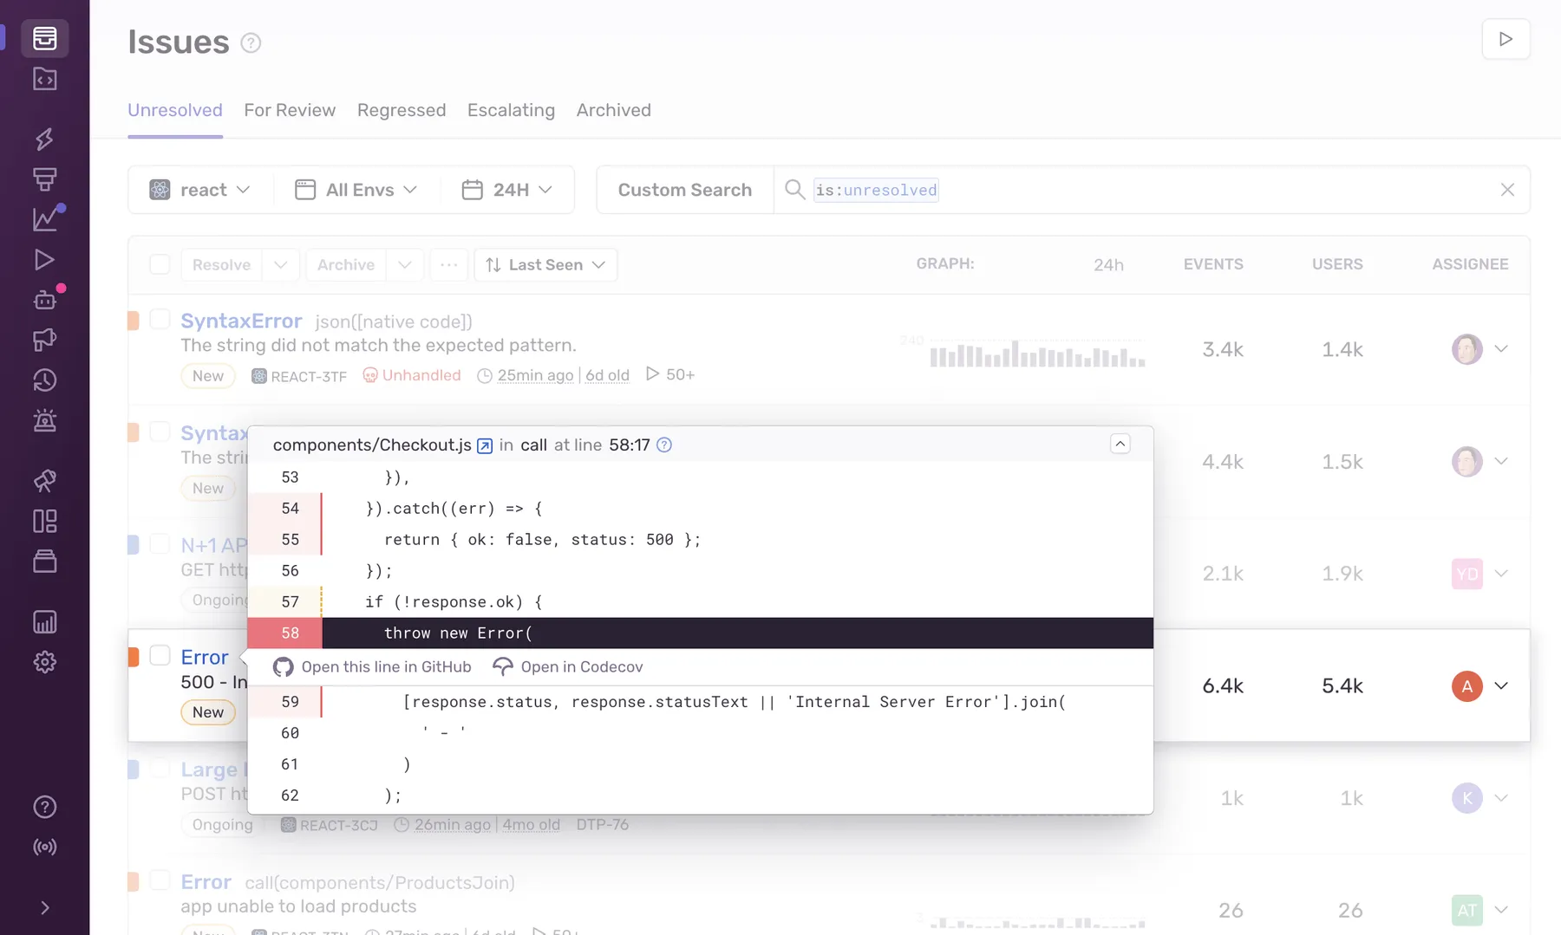Click the lightning bolt icon in the sidebar

point(44,140)
